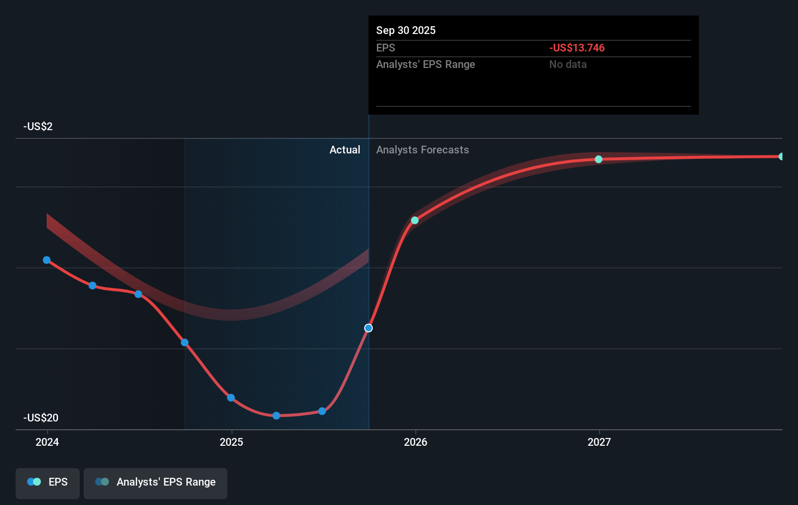Click the first EPS data point at 2024
Screen dimensions: 798x505
coord(47,260)
